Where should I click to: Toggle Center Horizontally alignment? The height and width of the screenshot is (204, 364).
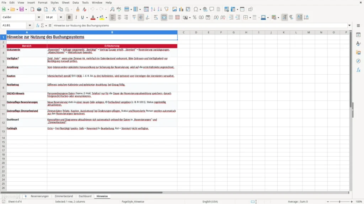tap(119, 17)
